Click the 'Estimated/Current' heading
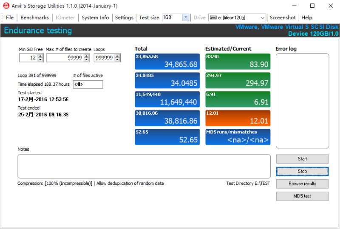Viewport: 340px width, 229px height. [228, 49]
